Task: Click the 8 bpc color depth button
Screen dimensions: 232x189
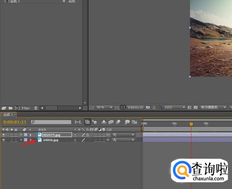Action: [26, 108]
